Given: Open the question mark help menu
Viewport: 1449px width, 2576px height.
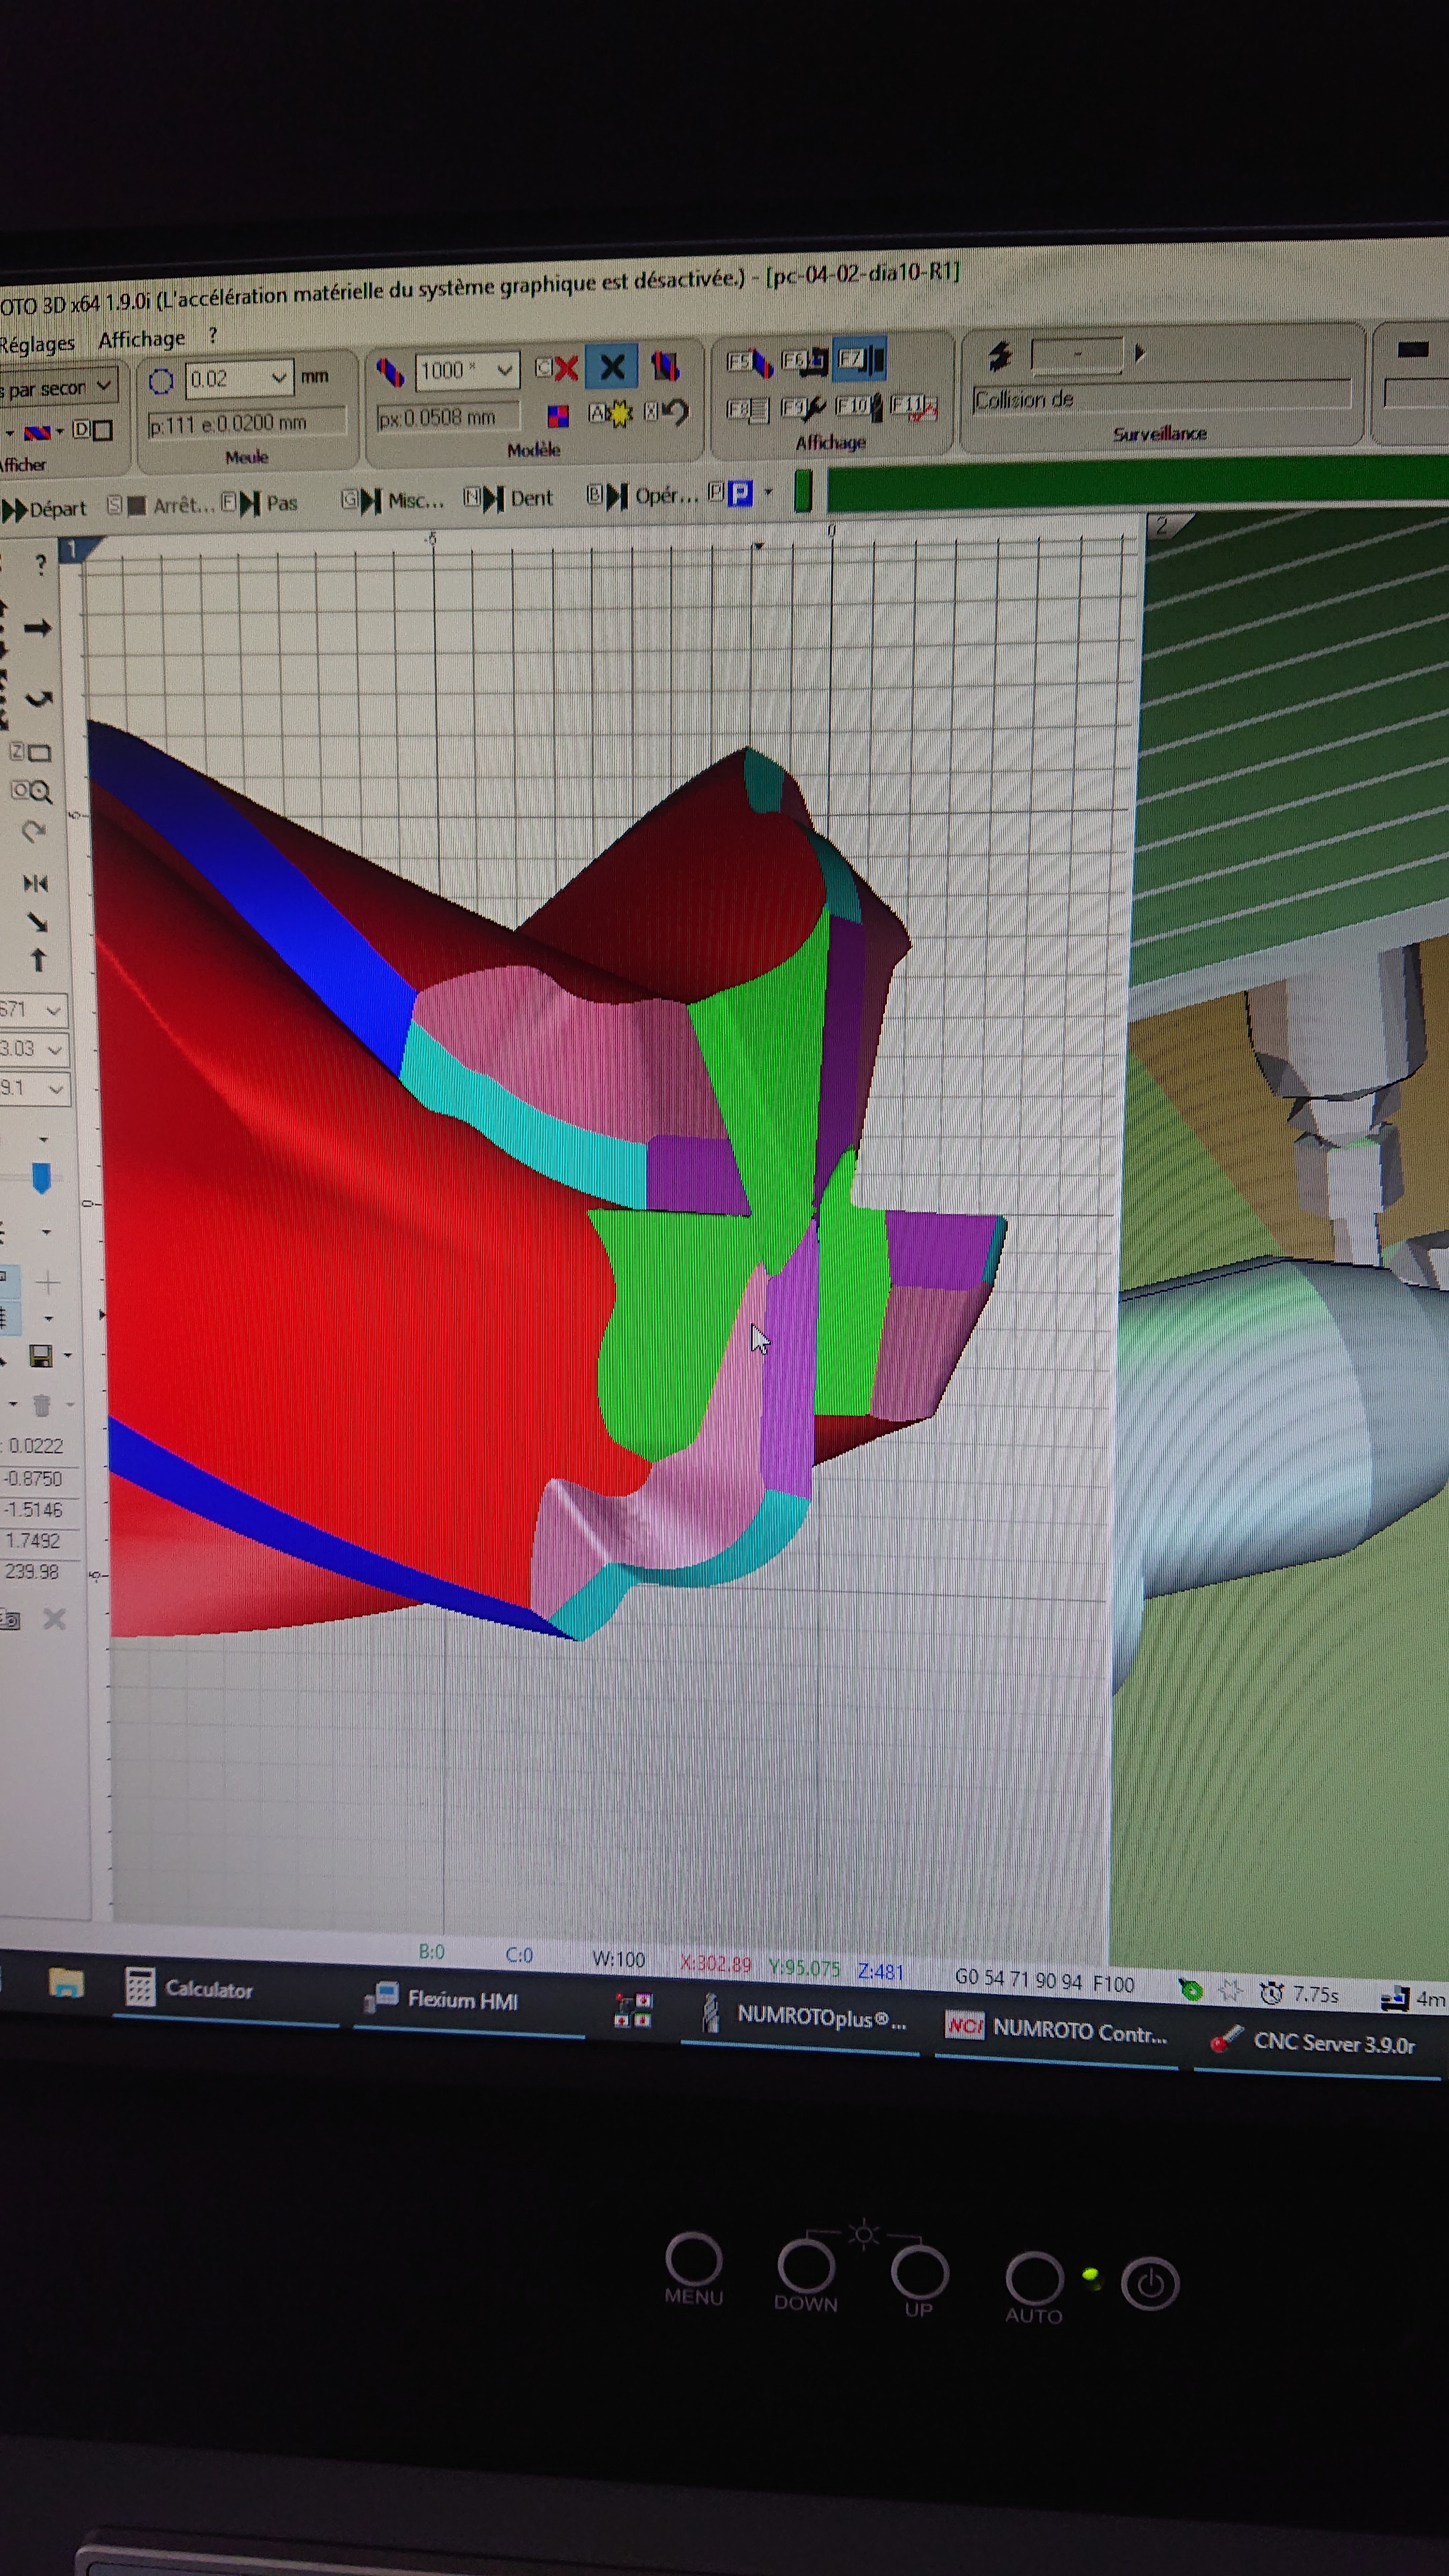Looking at the screenshot, I should pyautogui.click(x=213, y=336).
